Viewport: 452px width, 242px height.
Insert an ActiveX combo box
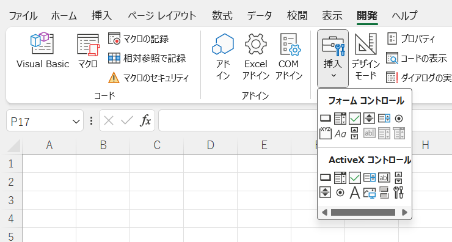click(340, 178)
